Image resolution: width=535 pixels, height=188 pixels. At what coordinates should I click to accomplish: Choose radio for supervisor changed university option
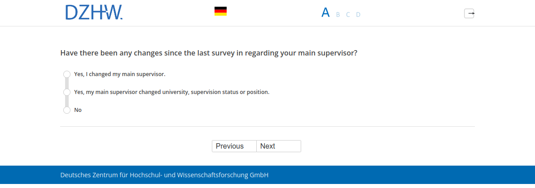pos(67,92)
